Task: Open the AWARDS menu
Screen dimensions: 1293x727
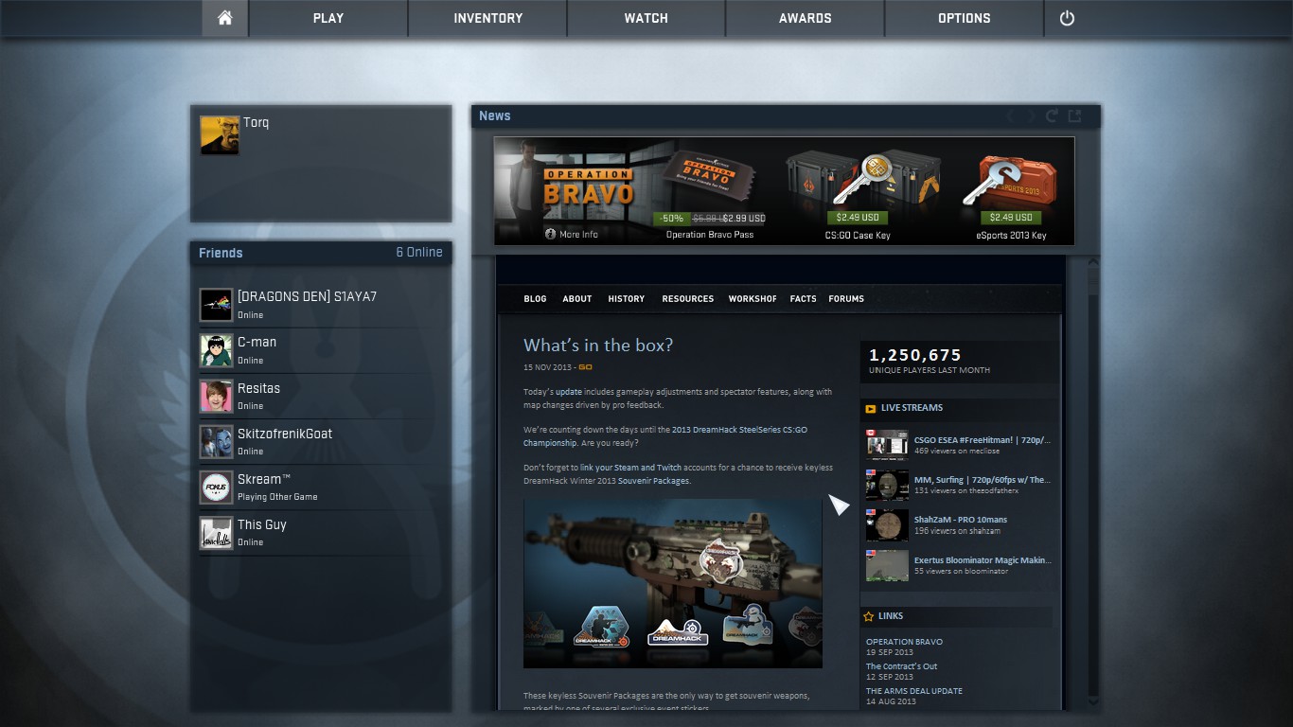Action: click(806, 18)
